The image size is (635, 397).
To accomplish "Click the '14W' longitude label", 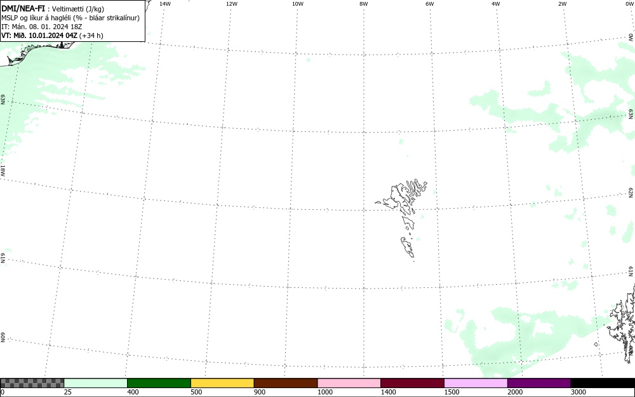I will (165, 4).
